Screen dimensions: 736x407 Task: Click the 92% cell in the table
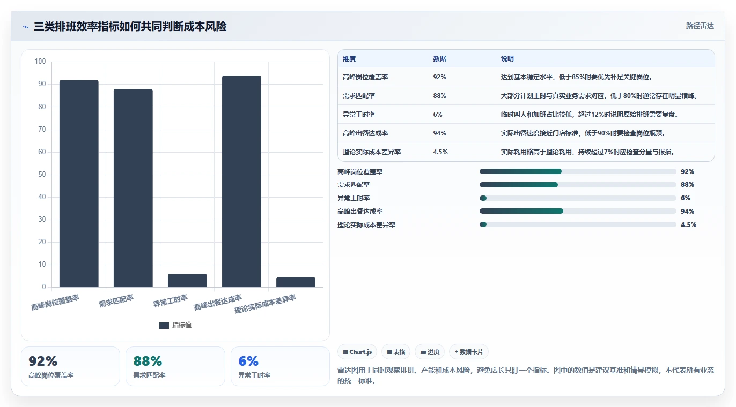[439, 77]
